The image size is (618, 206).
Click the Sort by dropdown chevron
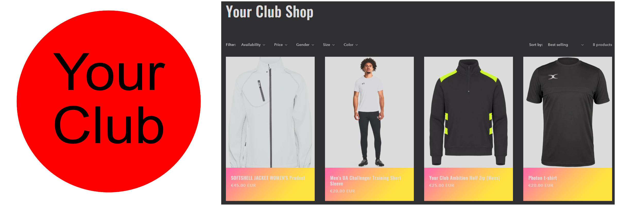pyautogui.click(x=582, y=45)
